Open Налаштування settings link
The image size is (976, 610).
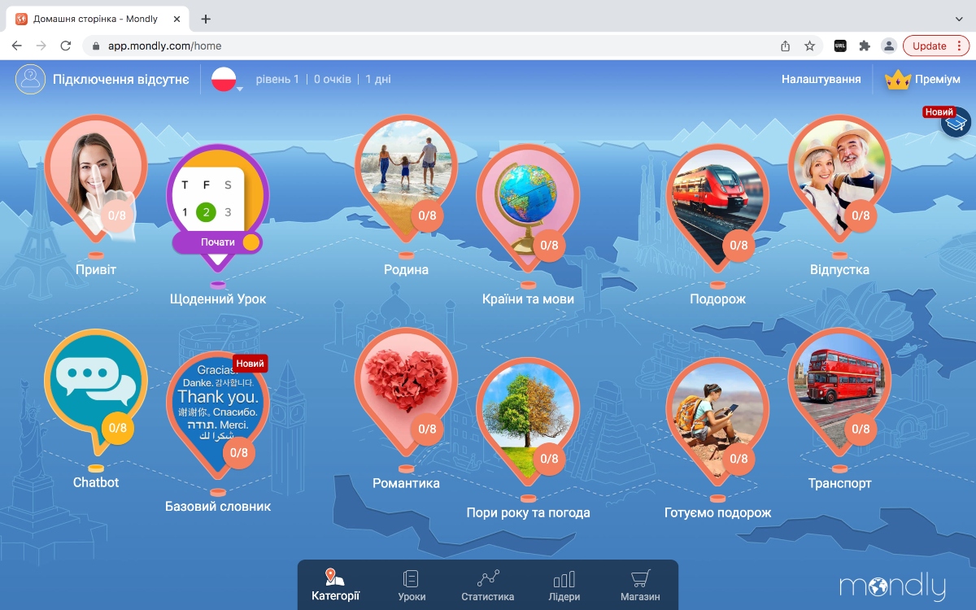pyautogui.click(x=821, y=79)
